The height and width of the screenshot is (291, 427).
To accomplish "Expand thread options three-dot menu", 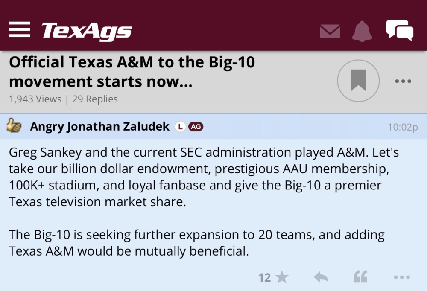I will tap(403, 81).
